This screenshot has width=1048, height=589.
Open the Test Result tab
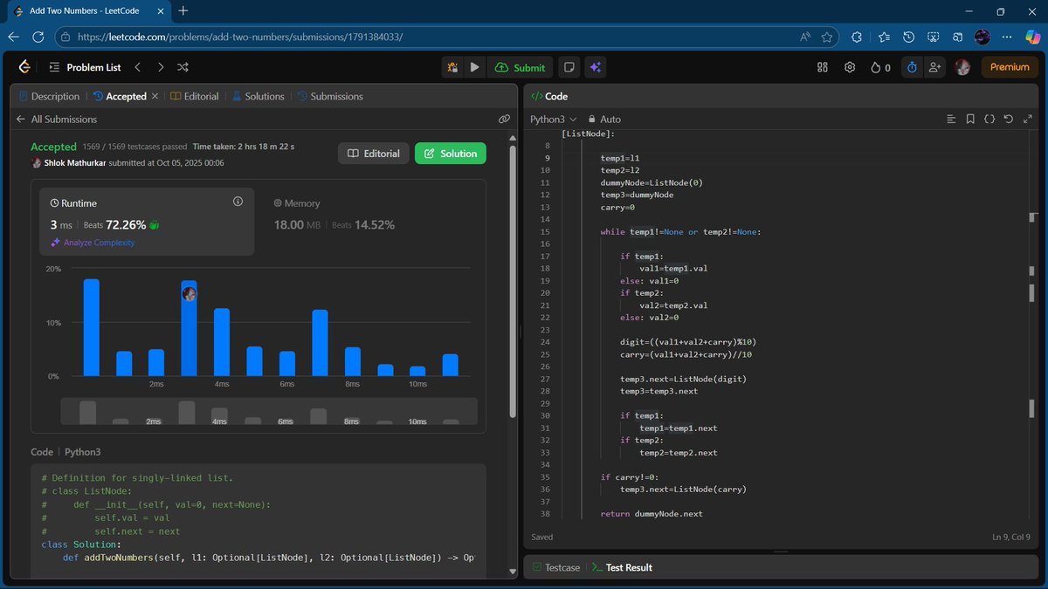tap(622, 567)
